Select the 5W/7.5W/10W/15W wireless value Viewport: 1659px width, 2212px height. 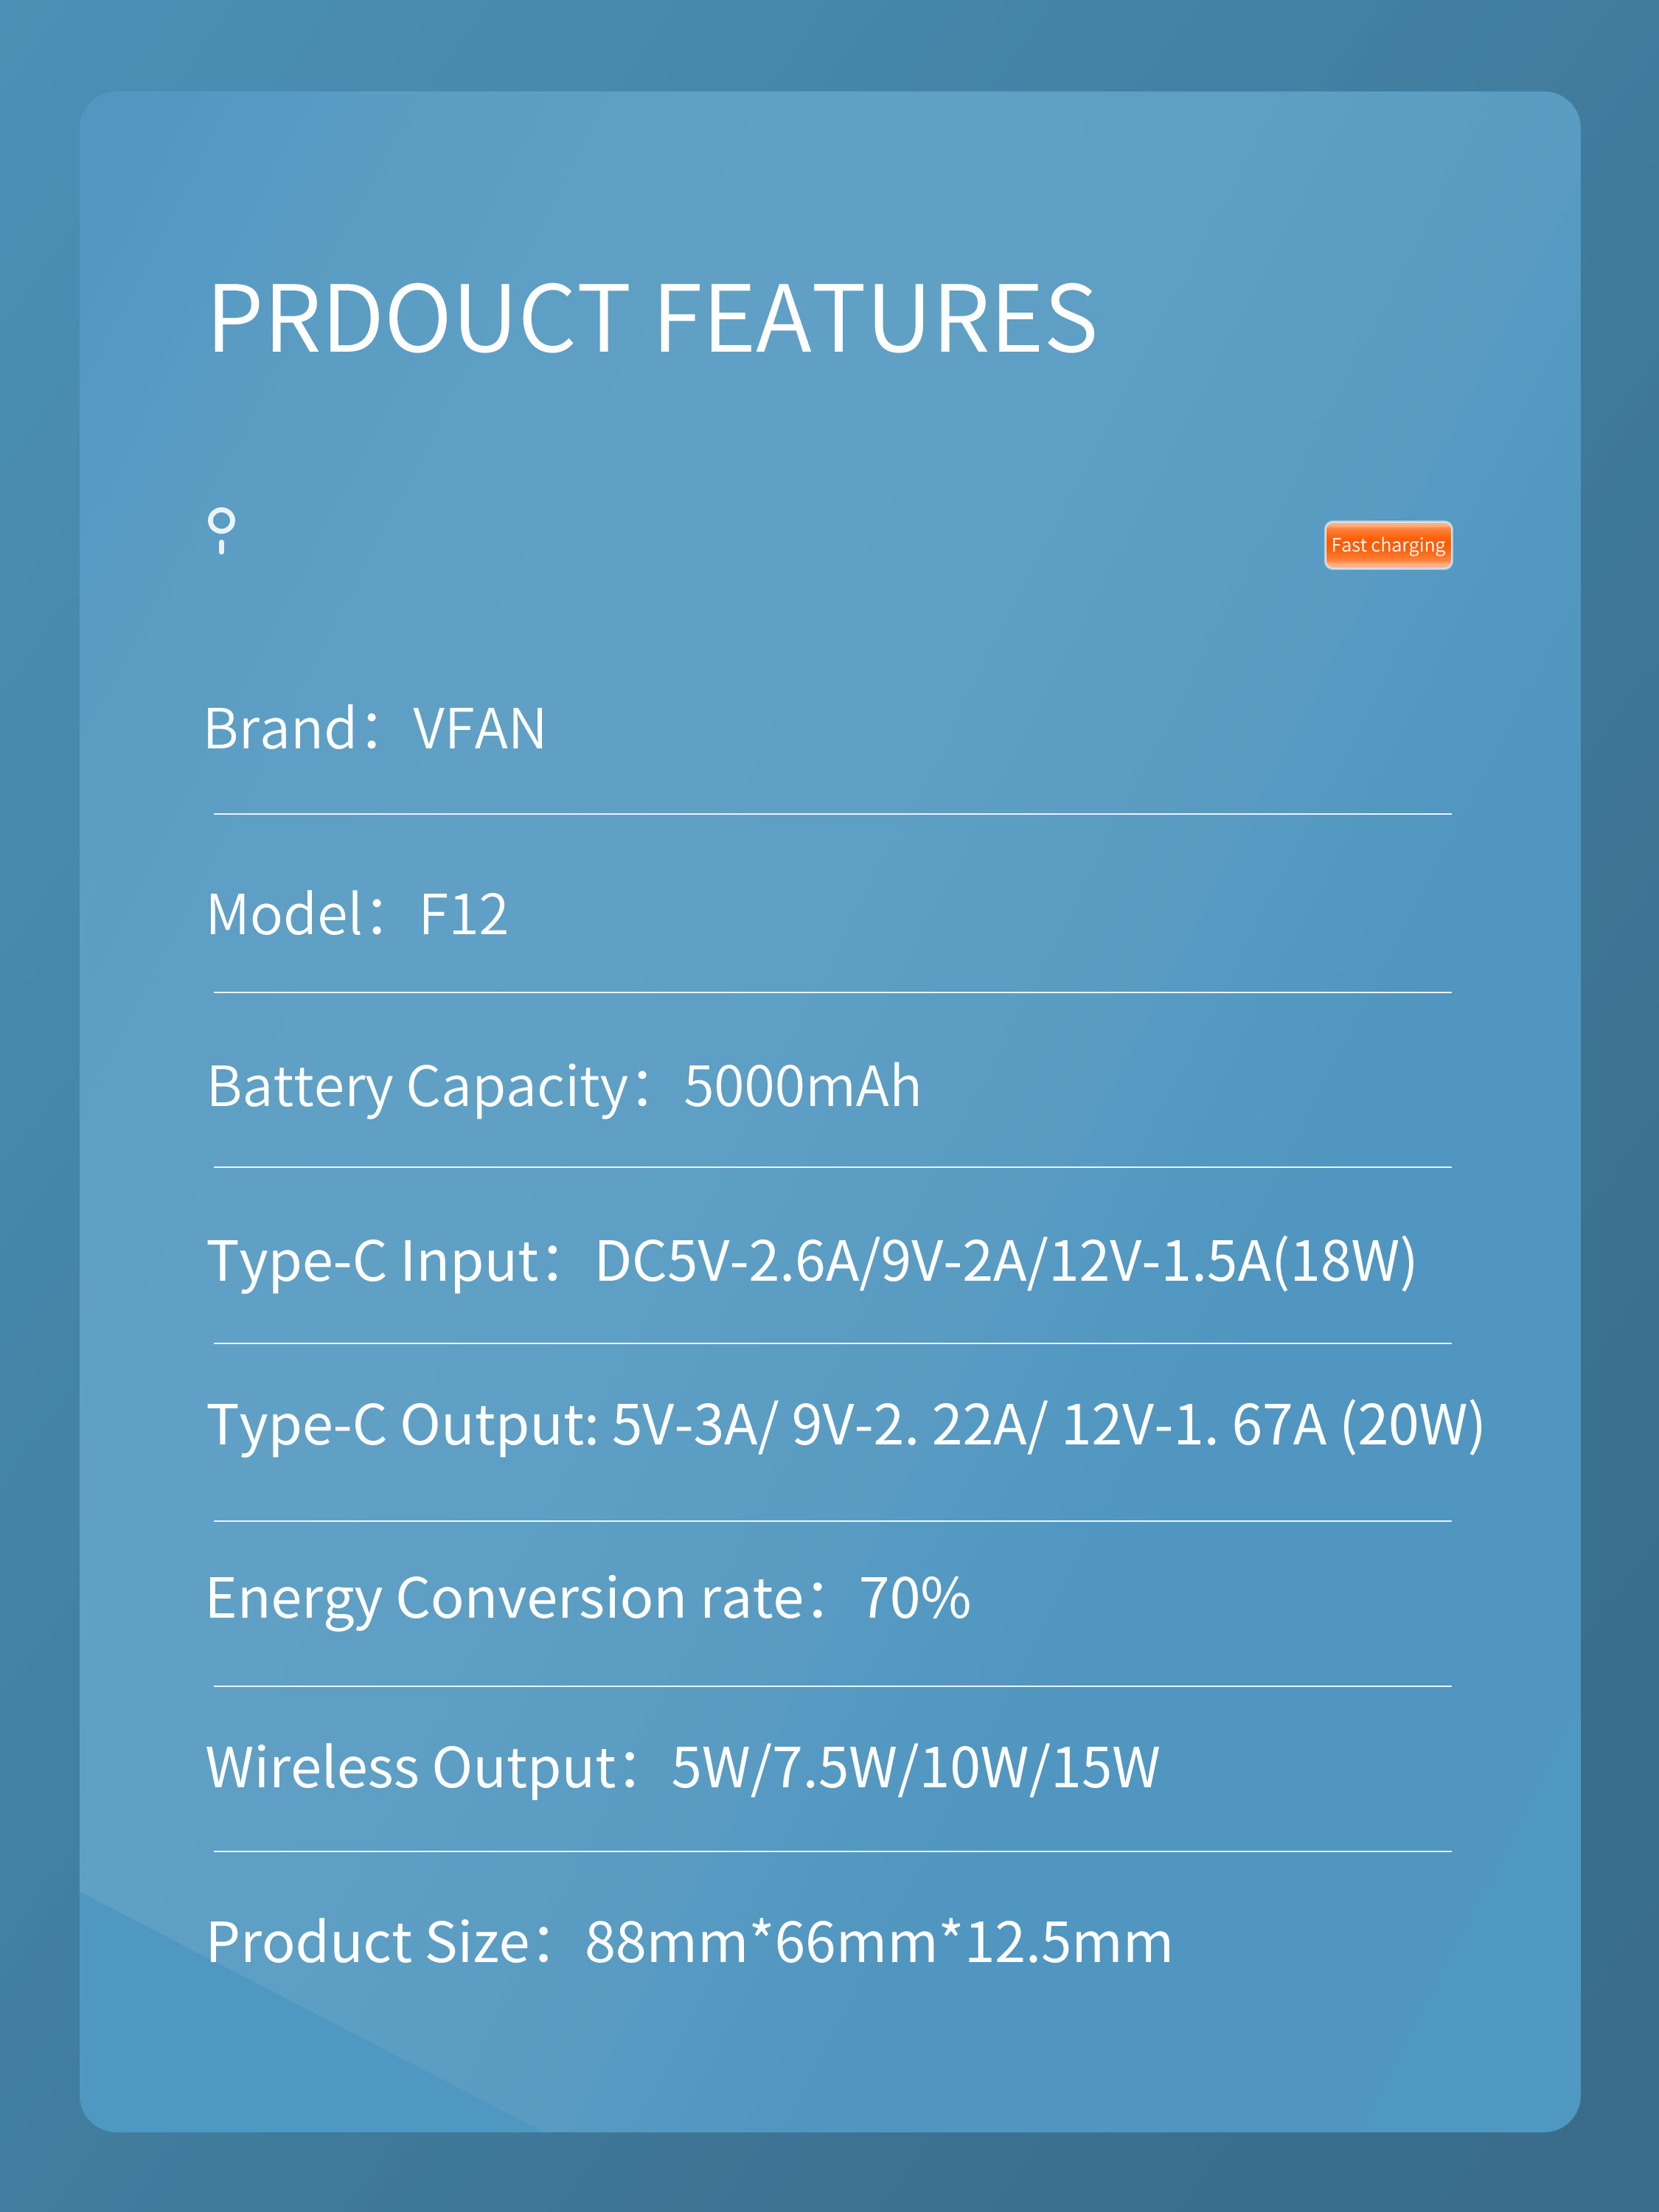(x=915, y=1768)
